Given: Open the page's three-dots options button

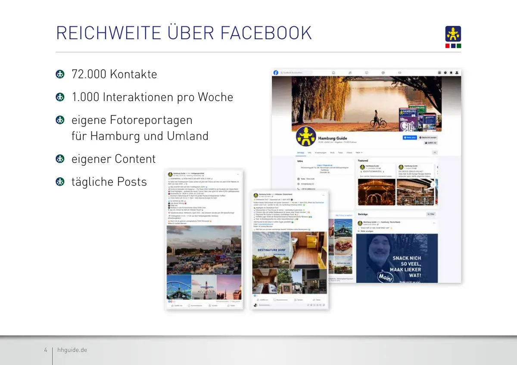Looking at the screenshot, I should (x=435, y=152).
